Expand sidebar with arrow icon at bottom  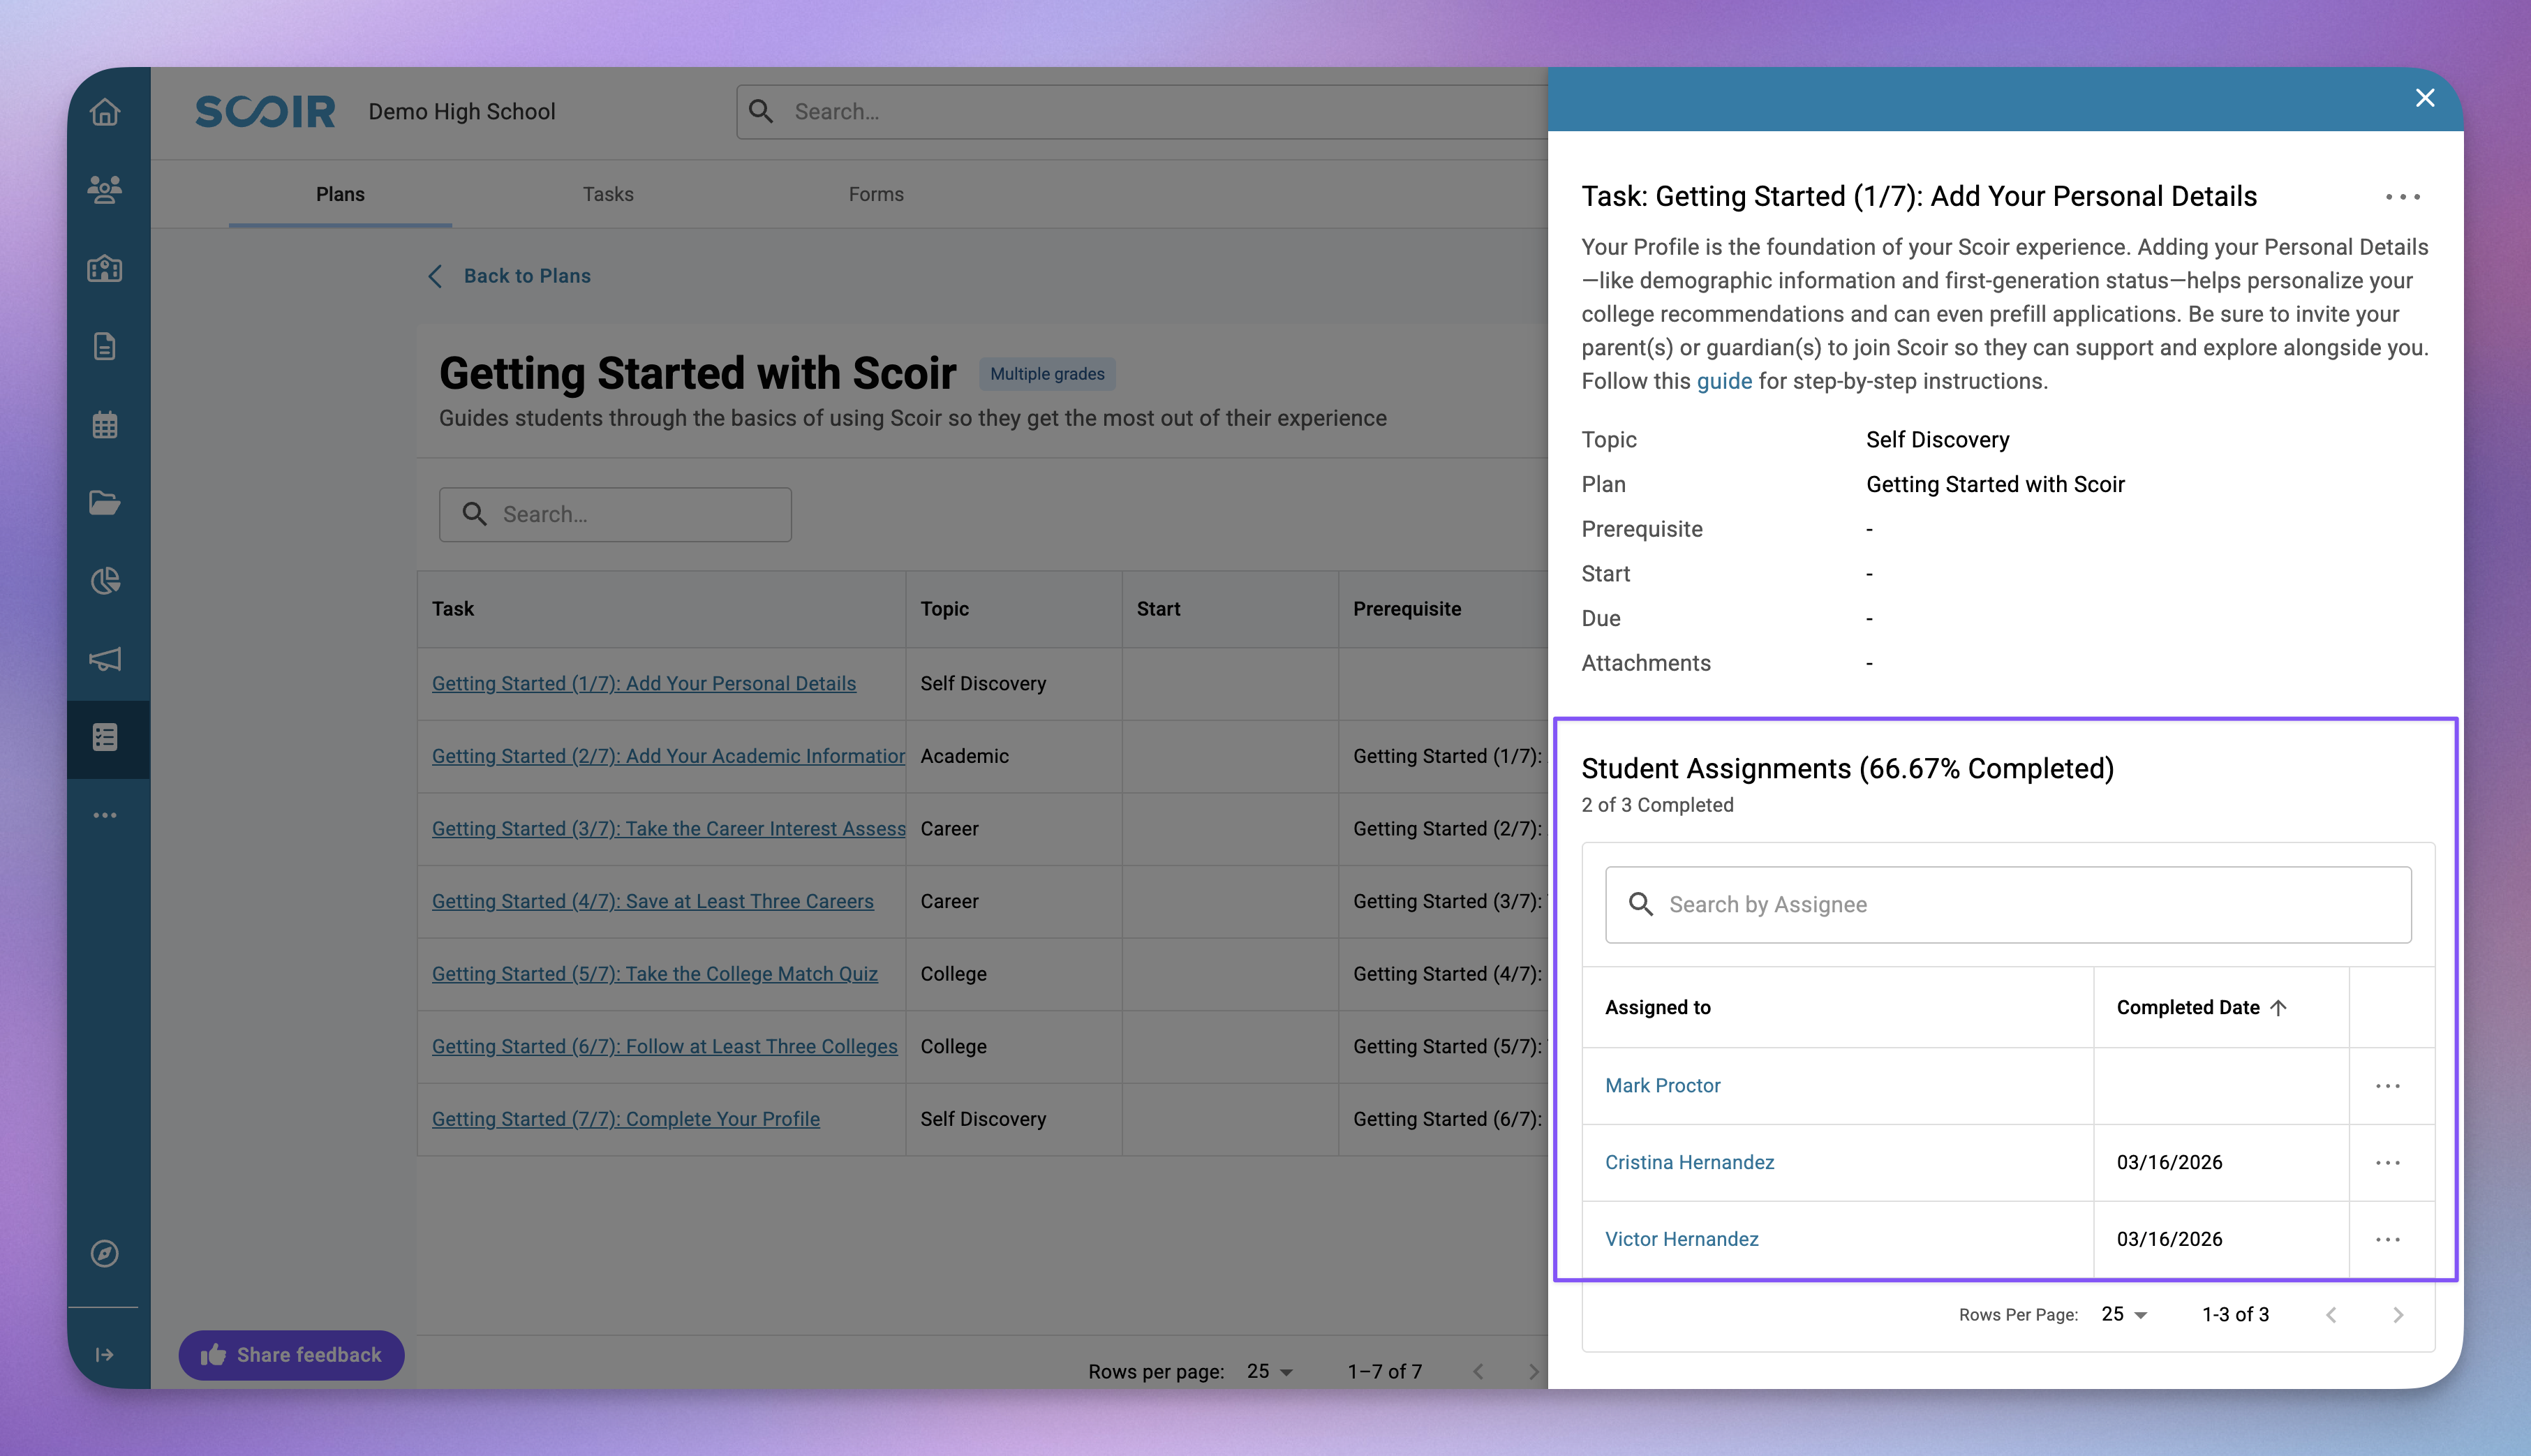[x=105, y=1354]
